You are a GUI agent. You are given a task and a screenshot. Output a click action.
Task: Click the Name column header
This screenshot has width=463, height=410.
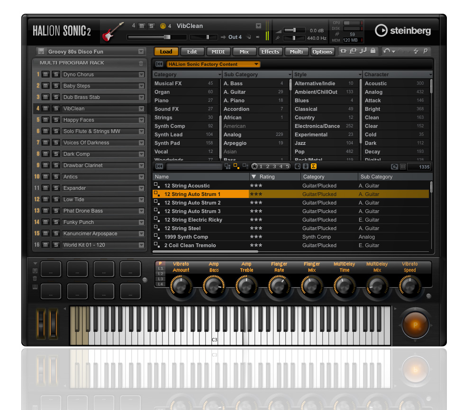[x=201, y=177]
